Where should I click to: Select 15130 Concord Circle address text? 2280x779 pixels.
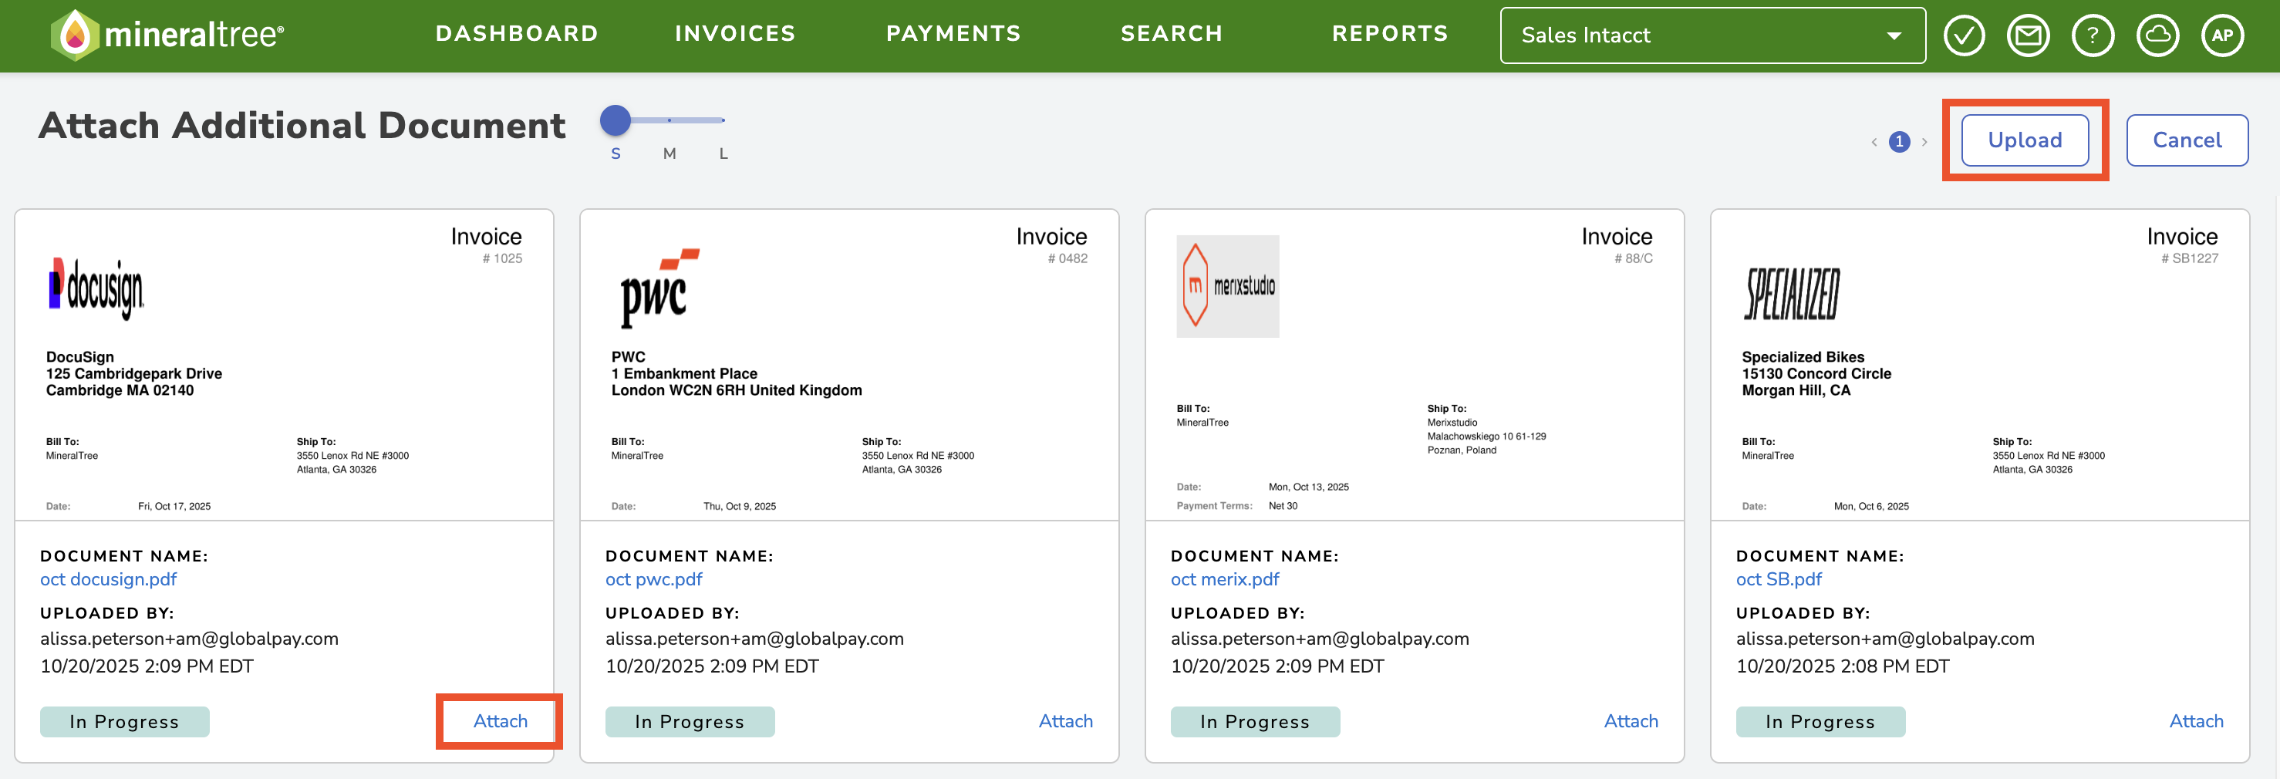click(1816, 373)
